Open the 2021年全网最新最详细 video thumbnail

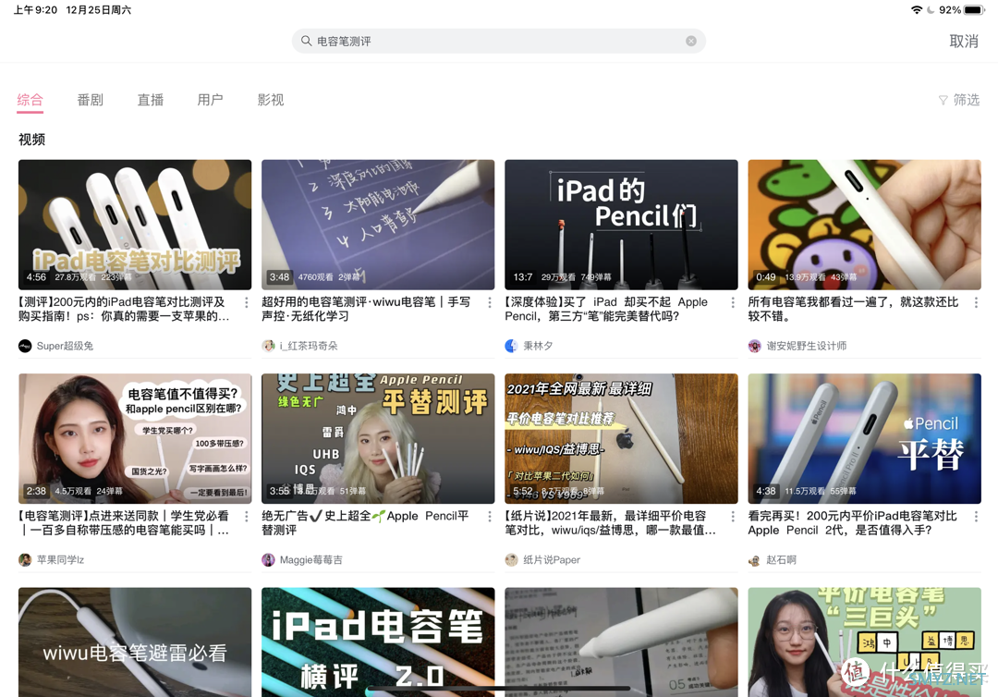621,438
